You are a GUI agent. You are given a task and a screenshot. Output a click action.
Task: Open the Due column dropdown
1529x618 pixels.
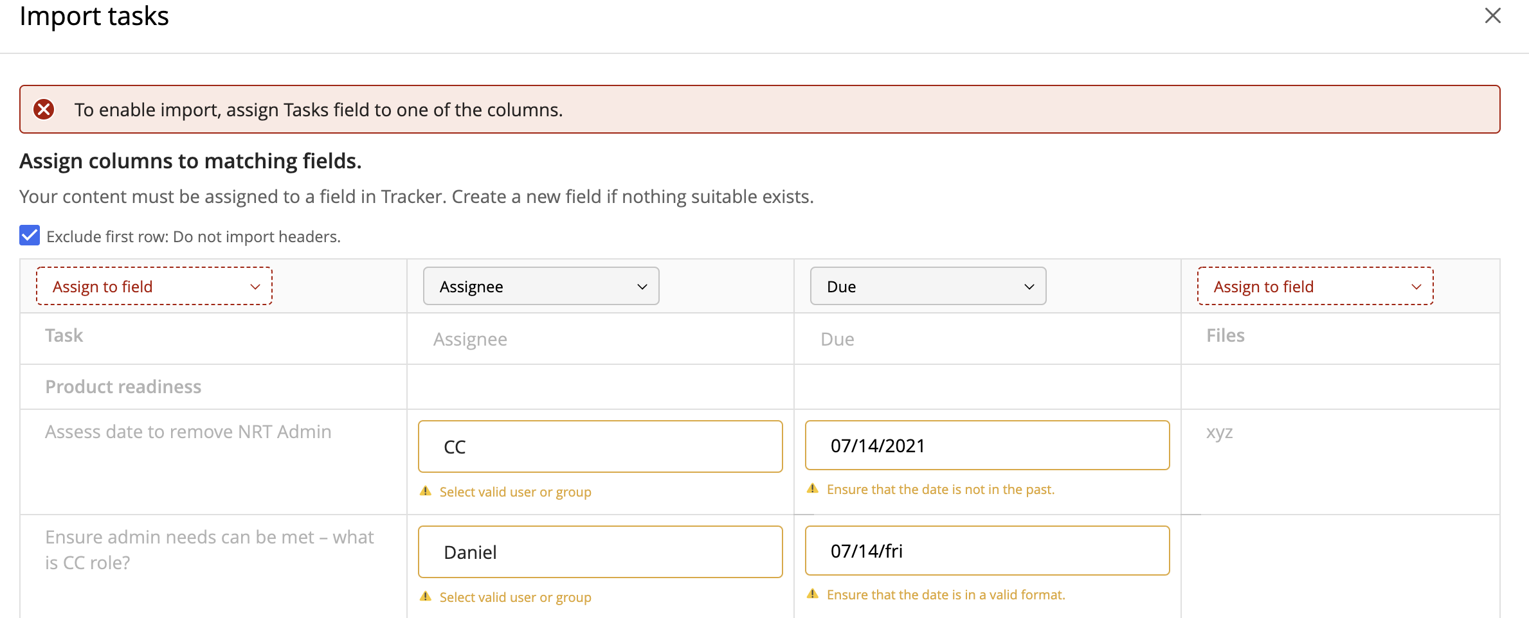click(x=928, y=287)
